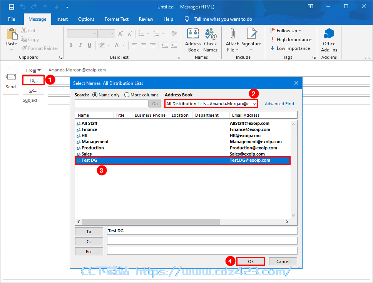Select Center alignment
Image resolution: width=373 pixels, height=283 pixels.
pyautogui.click(x=144, y=45)
